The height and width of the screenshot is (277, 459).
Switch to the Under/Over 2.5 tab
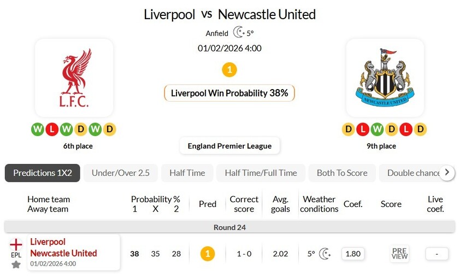coord(121,173)
